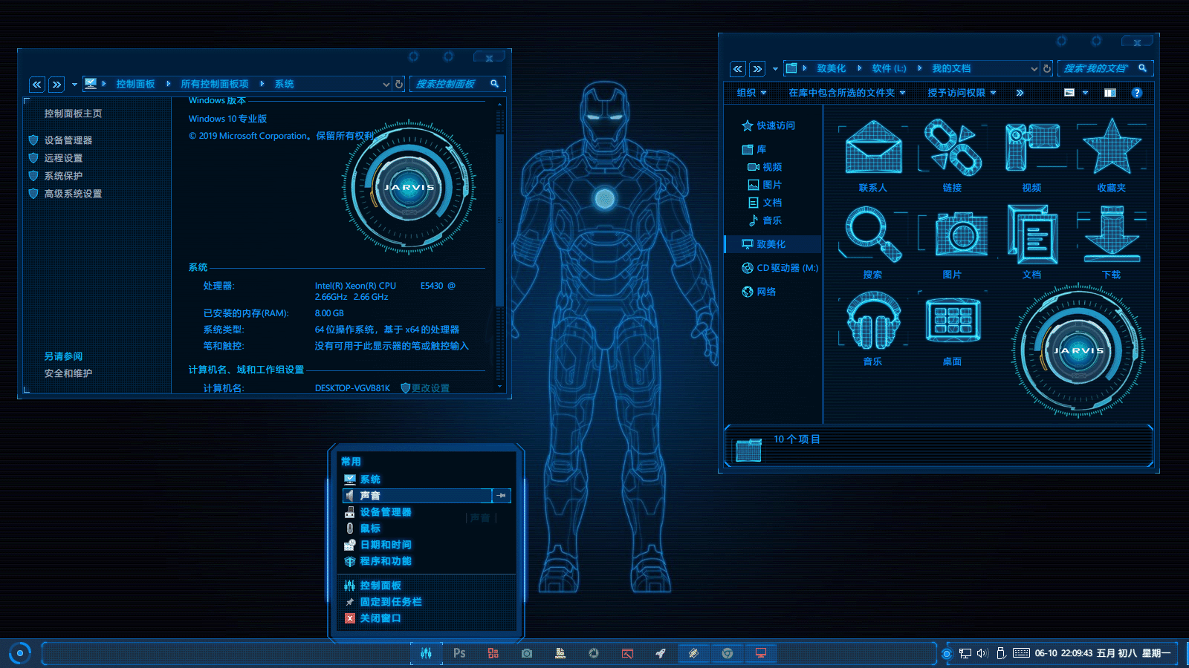
Task: Click the red monitor taskbar icon
Action: (x=761, y=653)
